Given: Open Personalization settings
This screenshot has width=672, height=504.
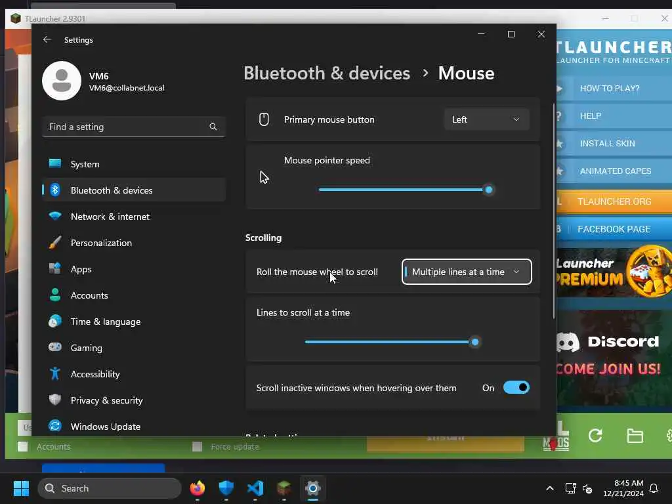Looking at the screenshot, I should pyautogui.click(x=134, y=243).
